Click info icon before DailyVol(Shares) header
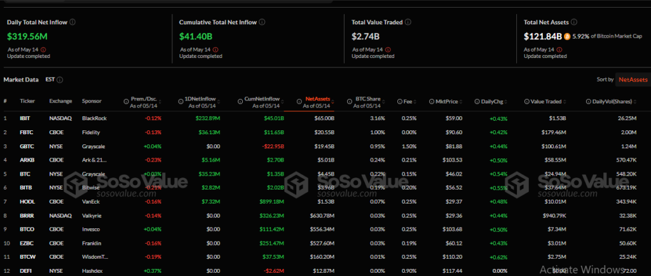This screenshot has height=276, width=651. point(589,102)
